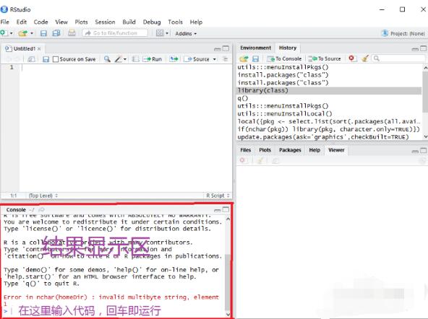Open the Session menu
The height and width of the screenshot is (319, 428).
(x=105, y=22)
